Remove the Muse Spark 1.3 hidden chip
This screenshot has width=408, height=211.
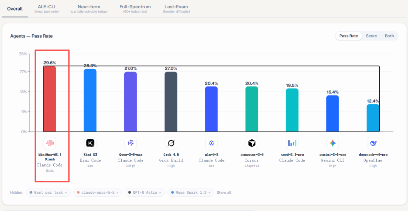click(209, 193)
